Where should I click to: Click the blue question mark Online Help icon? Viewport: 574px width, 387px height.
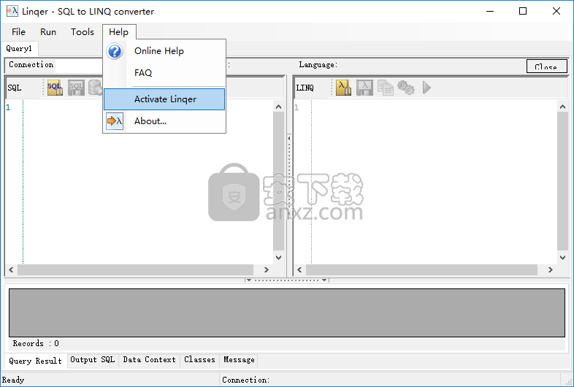click(115, 51)
